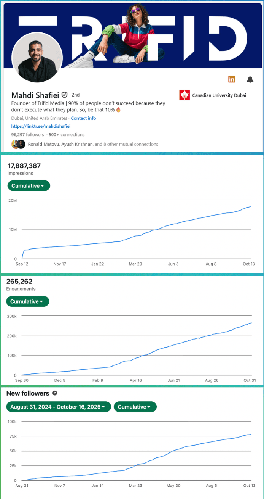This screenshot has height=499, width=264.
Task: Click the verification badge beside Mahdi Shafiei
Action: click(x=64, y=95)
